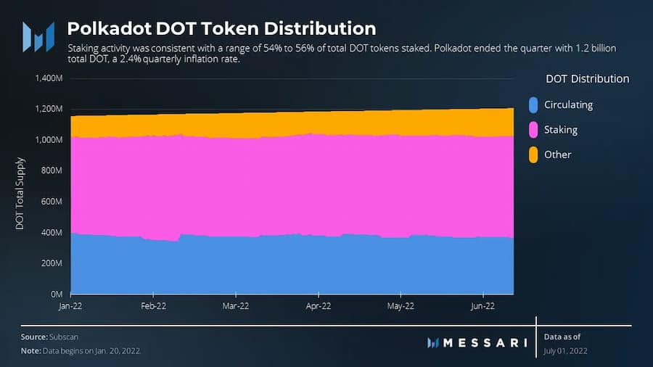Click the blue Circulating area in chart

(292, 266)
